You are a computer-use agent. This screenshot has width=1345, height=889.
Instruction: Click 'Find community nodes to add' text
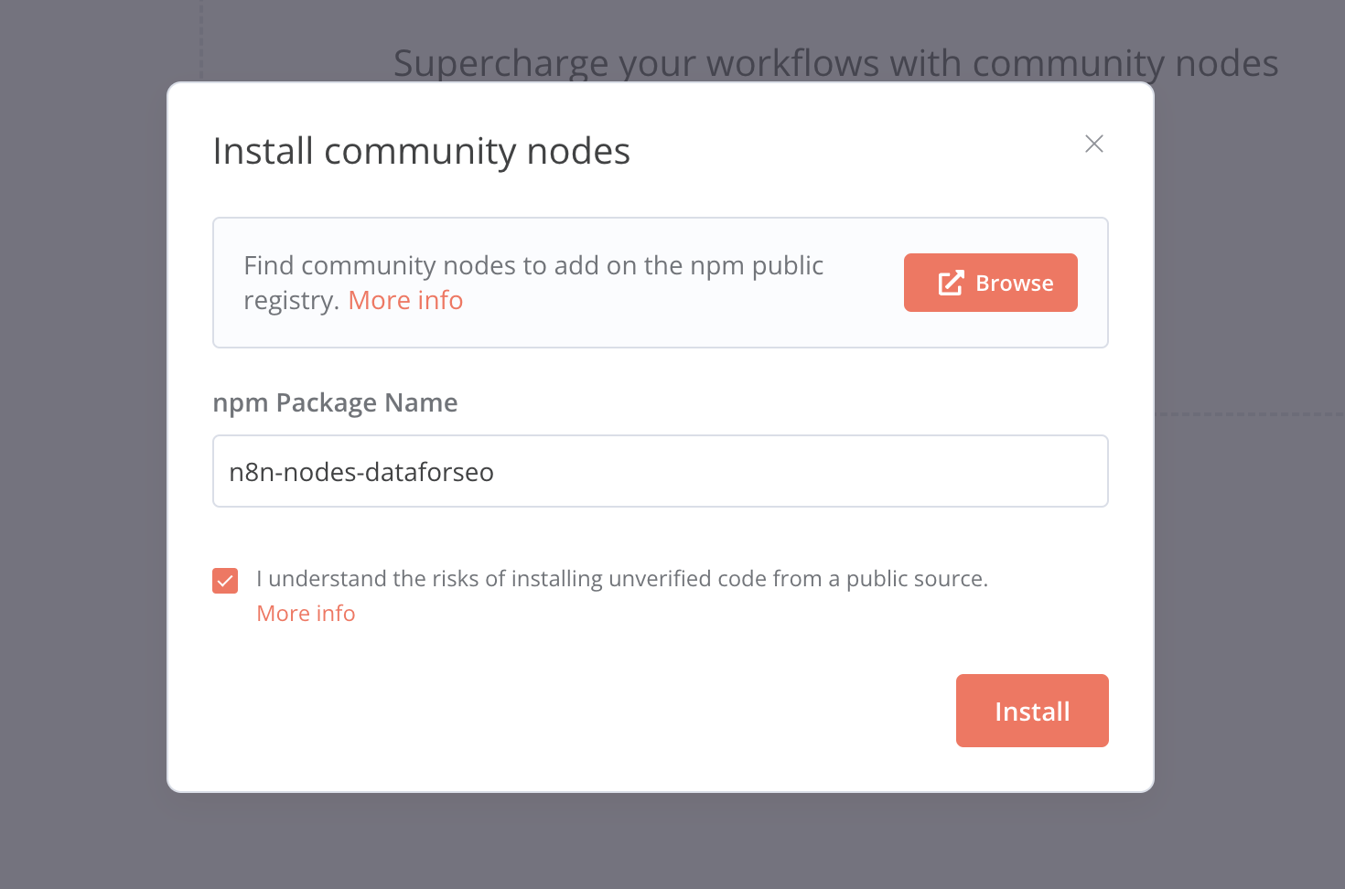[533, 283]
